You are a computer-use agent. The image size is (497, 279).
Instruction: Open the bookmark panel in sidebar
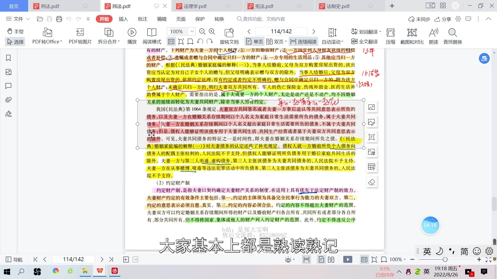point(8,58)
